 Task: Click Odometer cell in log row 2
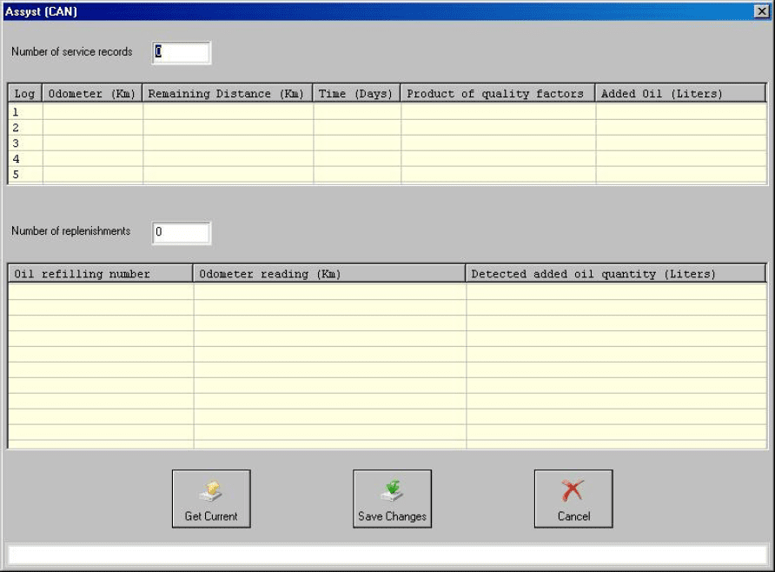(x=92, y=127)
